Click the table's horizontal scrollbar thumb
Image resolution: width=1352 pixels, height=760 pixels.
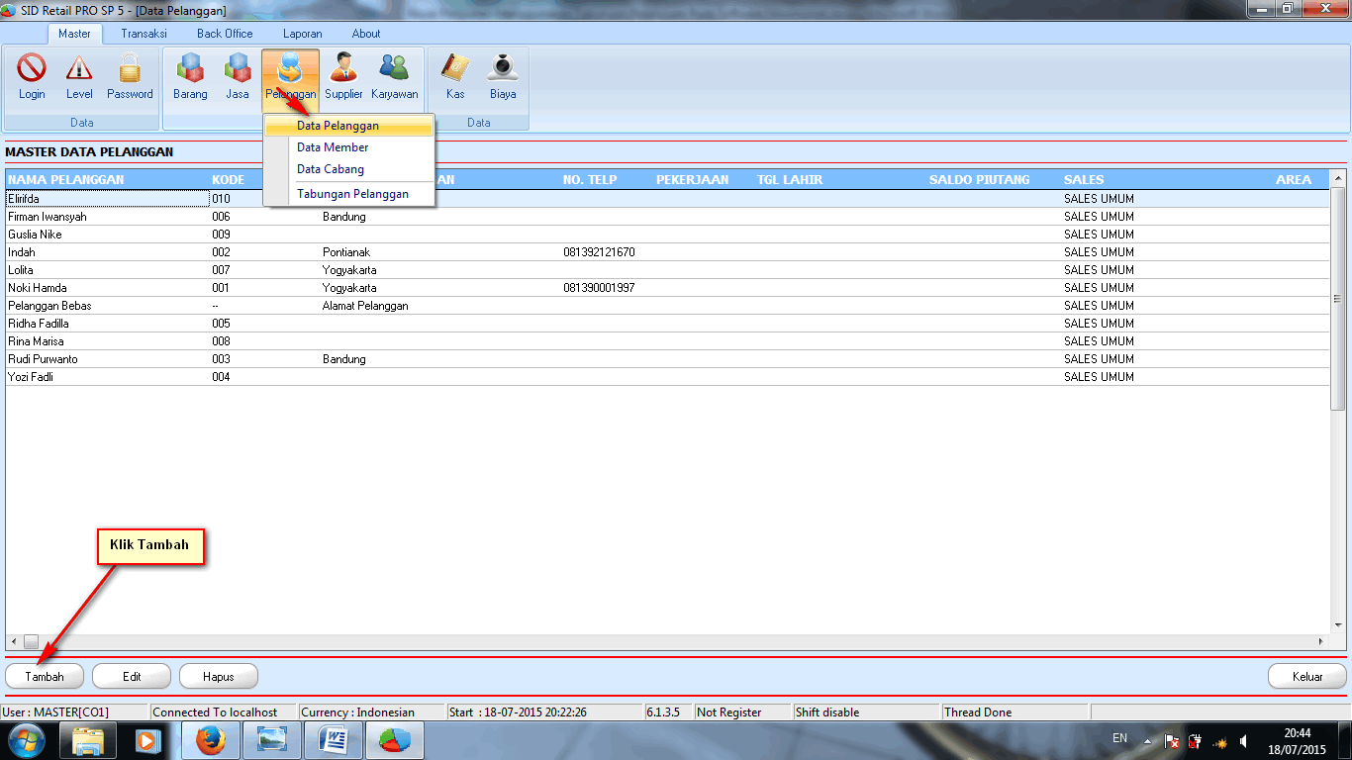(31, 641)
